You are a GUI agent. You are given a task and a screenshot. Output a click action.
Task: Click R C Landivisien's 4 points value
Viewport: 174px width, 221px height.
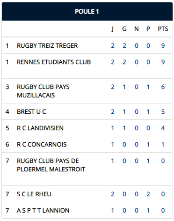163,128
